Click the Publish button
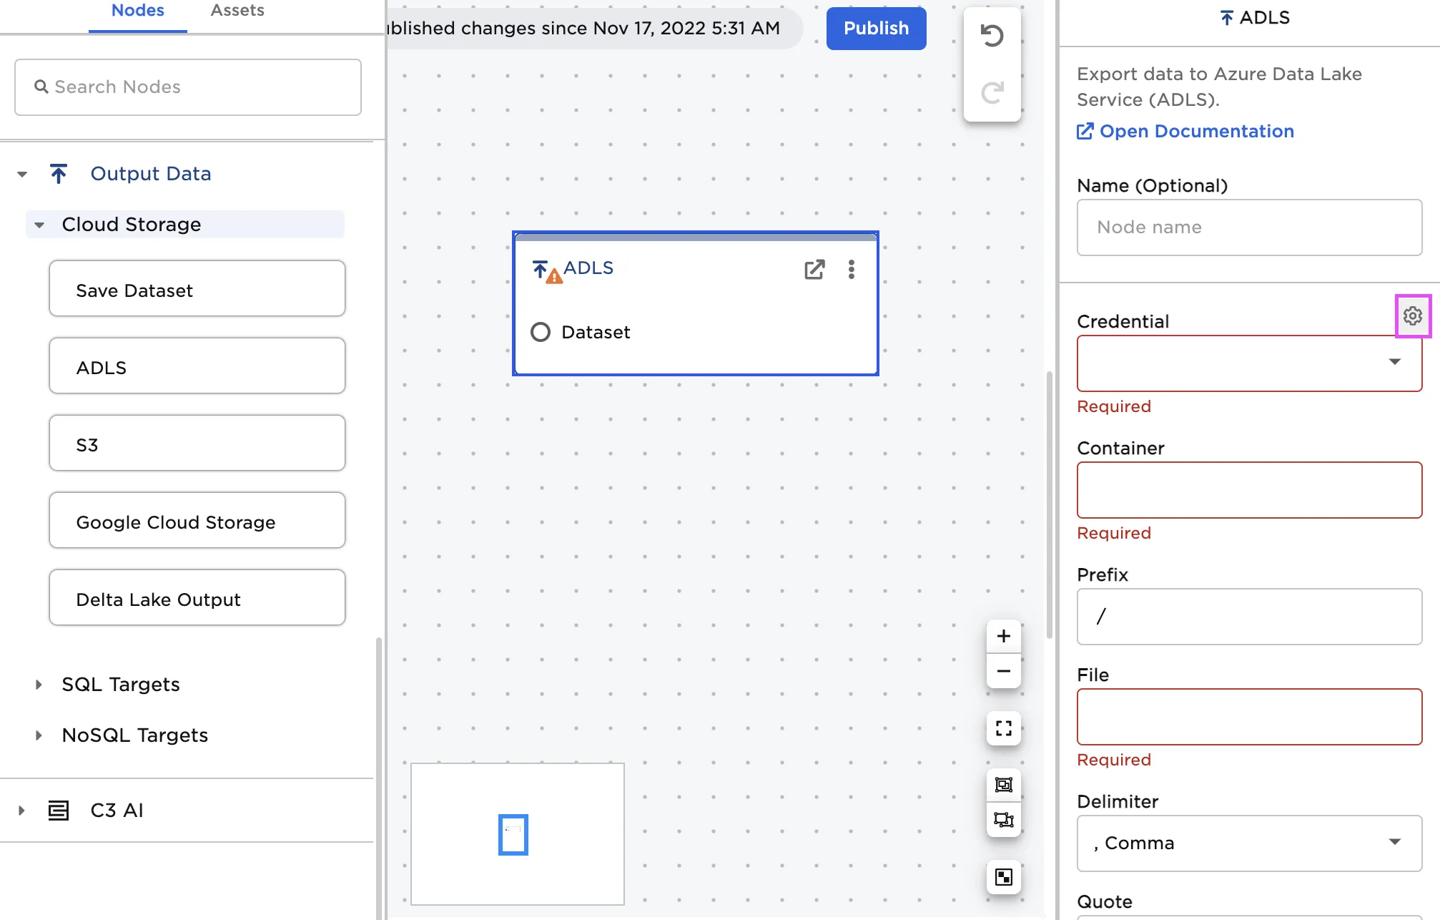 875,28
